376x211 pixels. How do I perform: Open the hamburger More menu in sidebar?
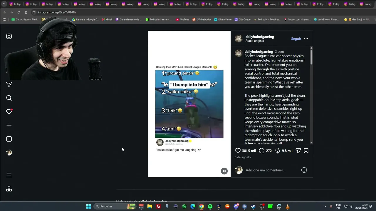pyautogui.click(x=9, y=175)
